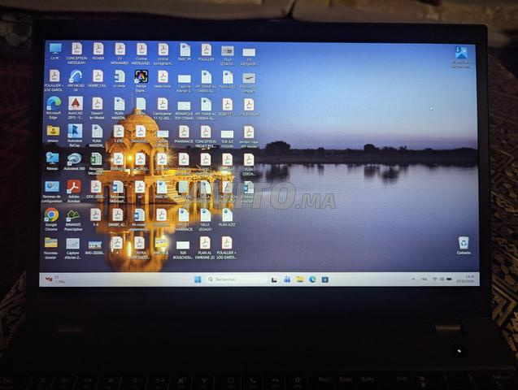518x390 pixels.
Task: Open Microsoft Edge desktop shortcut
Action: pyautogui.click(x=54, y=108)
